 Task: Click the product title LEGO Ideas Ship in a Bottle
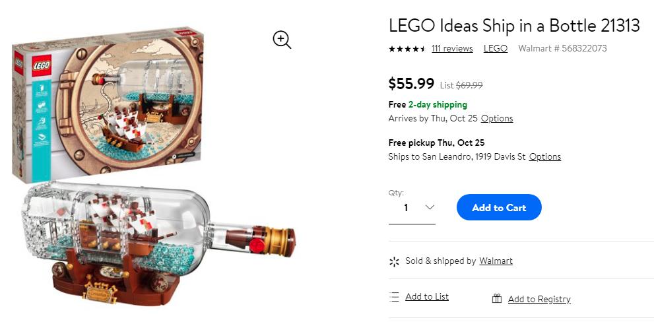514,26
